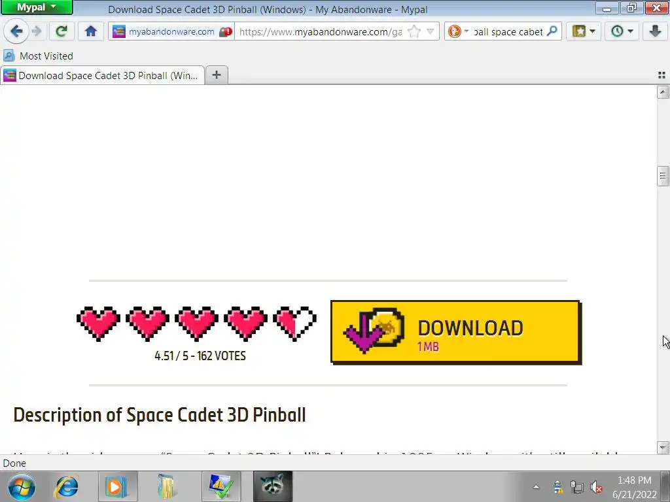Screen dimensions: 670x502
Task: Switch to Mypal raccoon taskbar icon
Action: coord(273,486)
